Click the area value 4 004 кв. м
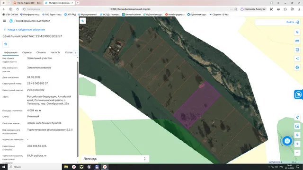The width and height of the screenshot is (303, 170). 34,110
